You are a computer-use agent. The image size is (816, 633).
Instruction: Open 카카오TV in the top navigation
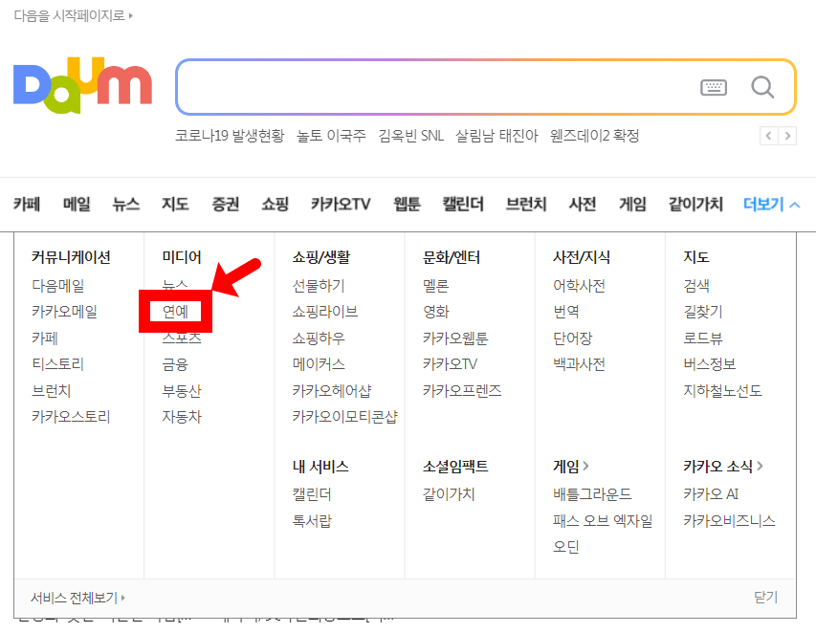click(341, 205)
